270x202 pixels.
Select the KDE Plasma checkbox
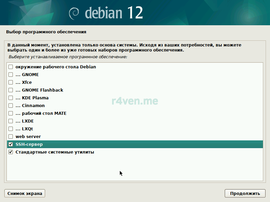point(11,98)
